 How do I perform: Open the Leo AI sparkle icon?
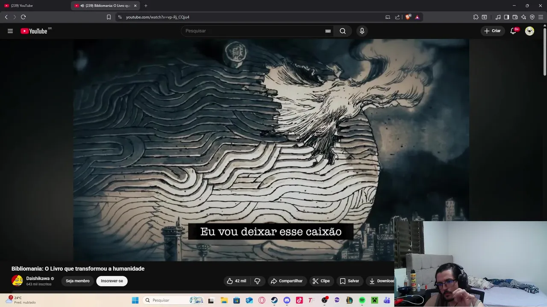[523, 17]
